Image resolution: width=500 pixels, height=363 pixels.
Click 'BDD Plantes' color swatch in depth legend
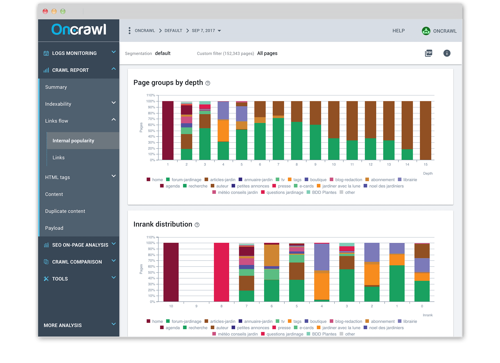pyautogui.click(x=308, y=192)
